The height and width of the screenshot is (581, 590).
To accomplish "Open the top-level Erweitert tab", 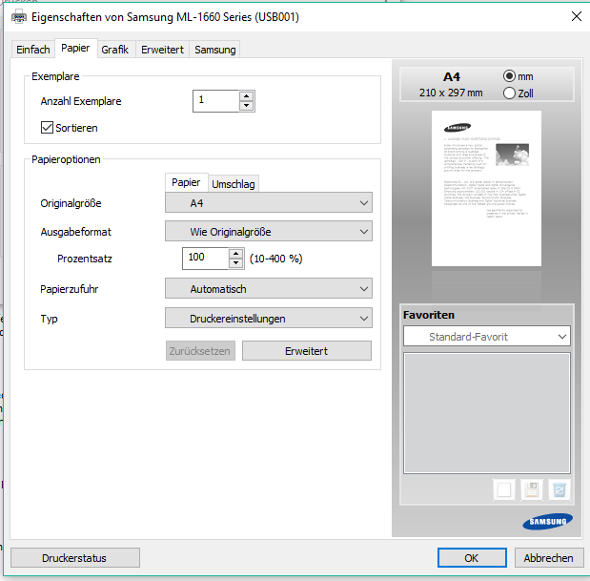I will (x=162, y=50).
